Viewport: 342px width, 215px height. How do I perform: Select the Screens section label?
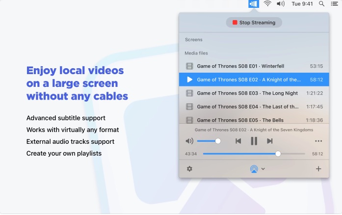pos(194,40)
